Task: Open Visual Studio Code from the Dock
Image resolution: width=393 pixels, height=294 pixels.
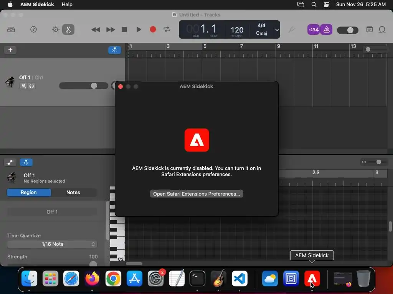Action: coord(239,279)
